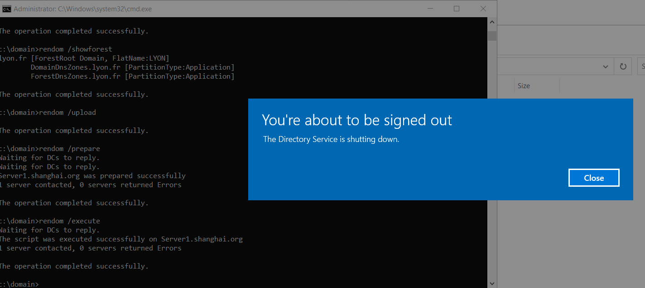Minimize the Administrator cmd.exe window
This screenshot has height=288, width=645.
[429, 9]
